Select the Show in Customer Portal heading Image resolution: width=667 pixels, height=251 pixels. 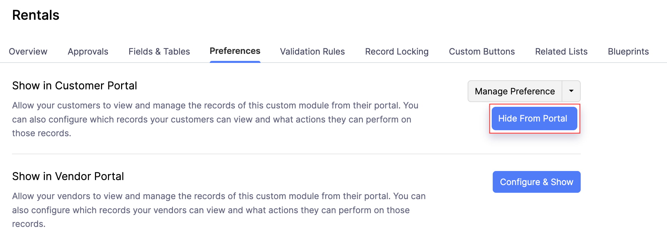(x=74, y=86)
